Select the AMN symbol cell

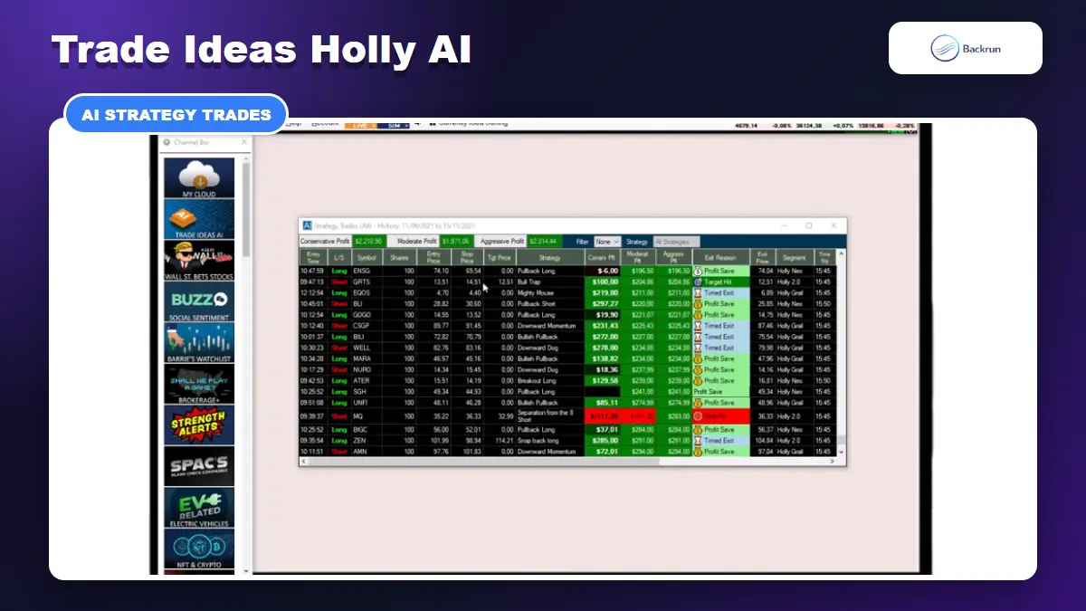(x=366, y=451)
